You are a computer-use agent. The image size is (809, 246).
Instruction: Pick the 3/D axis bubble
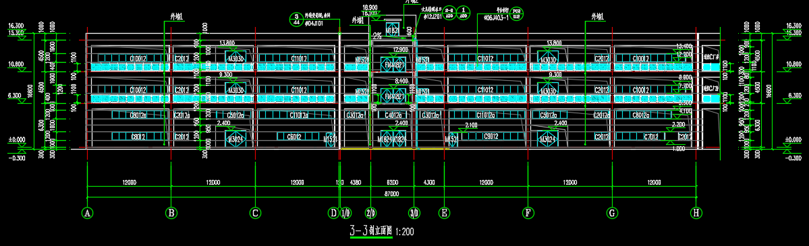(413, 212)
